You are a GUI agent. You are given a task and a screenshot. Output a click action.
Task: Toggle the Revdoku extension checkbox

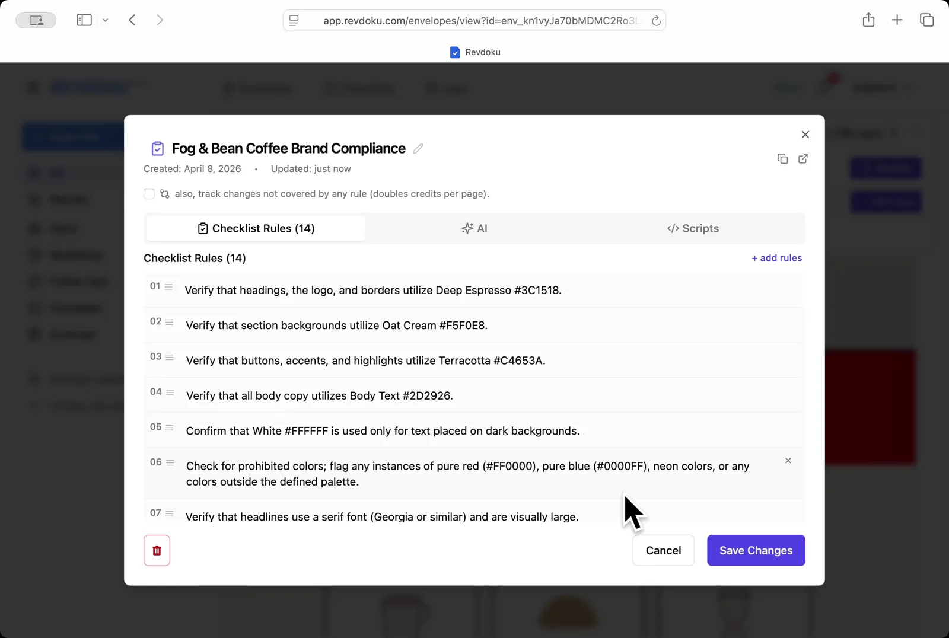click(454, 52)
